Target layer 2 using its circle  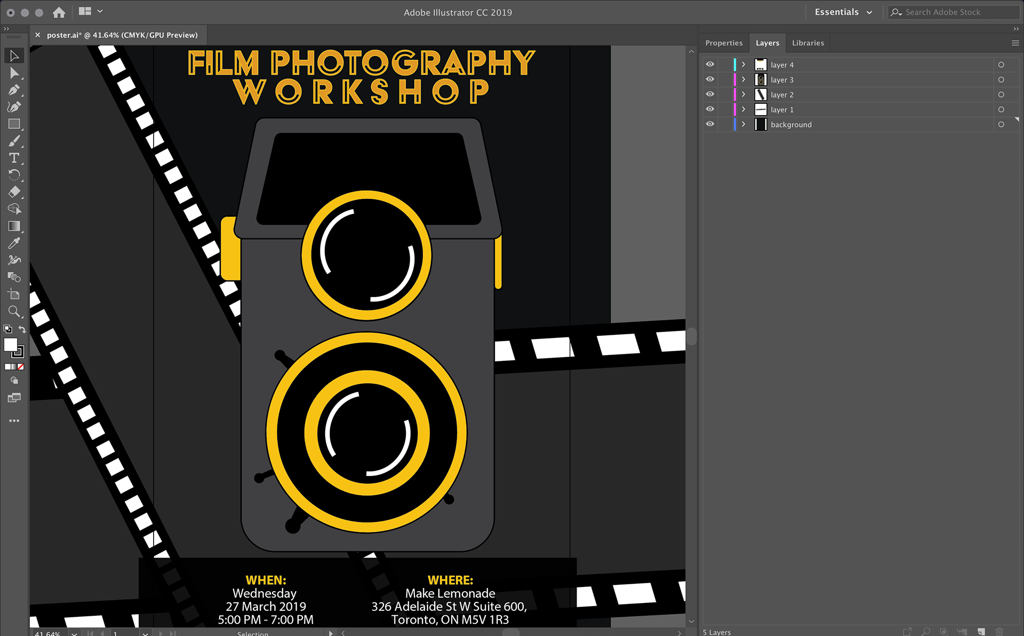[x=1001, y=94]
